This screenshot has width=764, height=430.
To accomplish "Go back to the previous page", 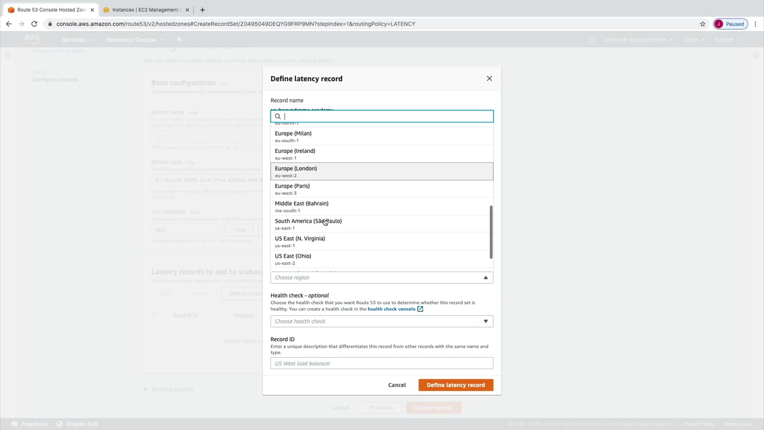I will tap(8, 24).
